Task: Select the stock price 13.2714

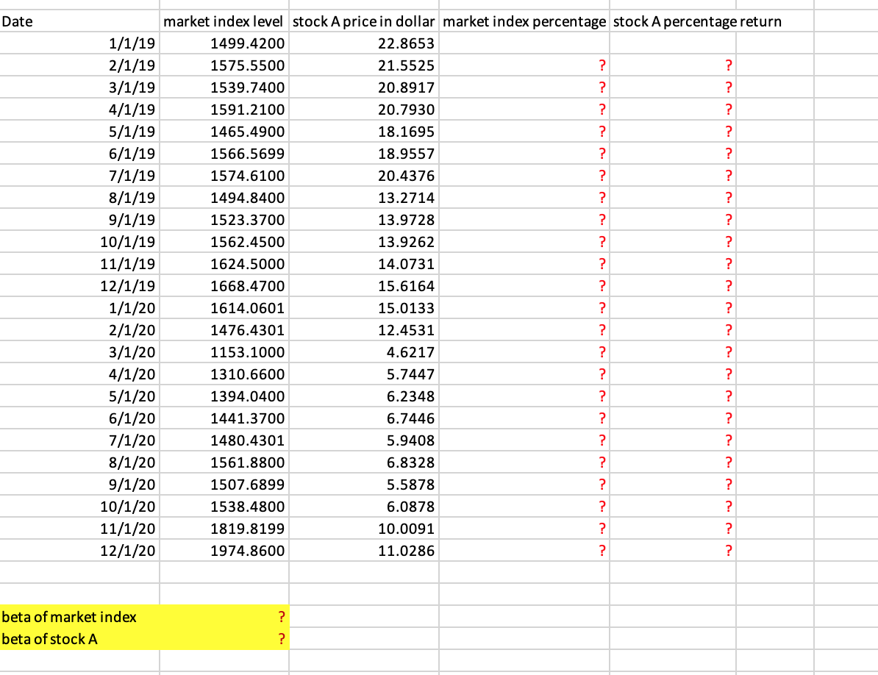Action: coord(364,198)
